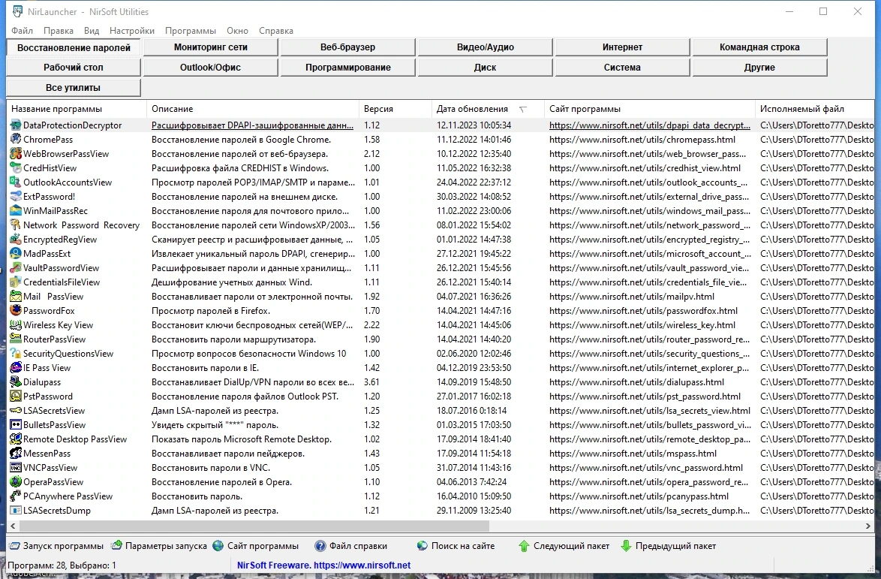Switch to Система category

pyautogui.click(x=623, y=68)
